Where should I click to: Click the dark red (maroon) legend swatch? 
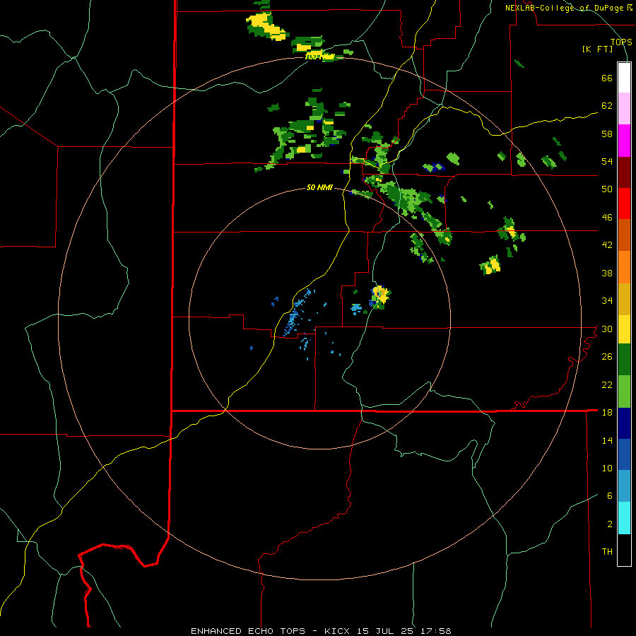click(x=624, y=172)
